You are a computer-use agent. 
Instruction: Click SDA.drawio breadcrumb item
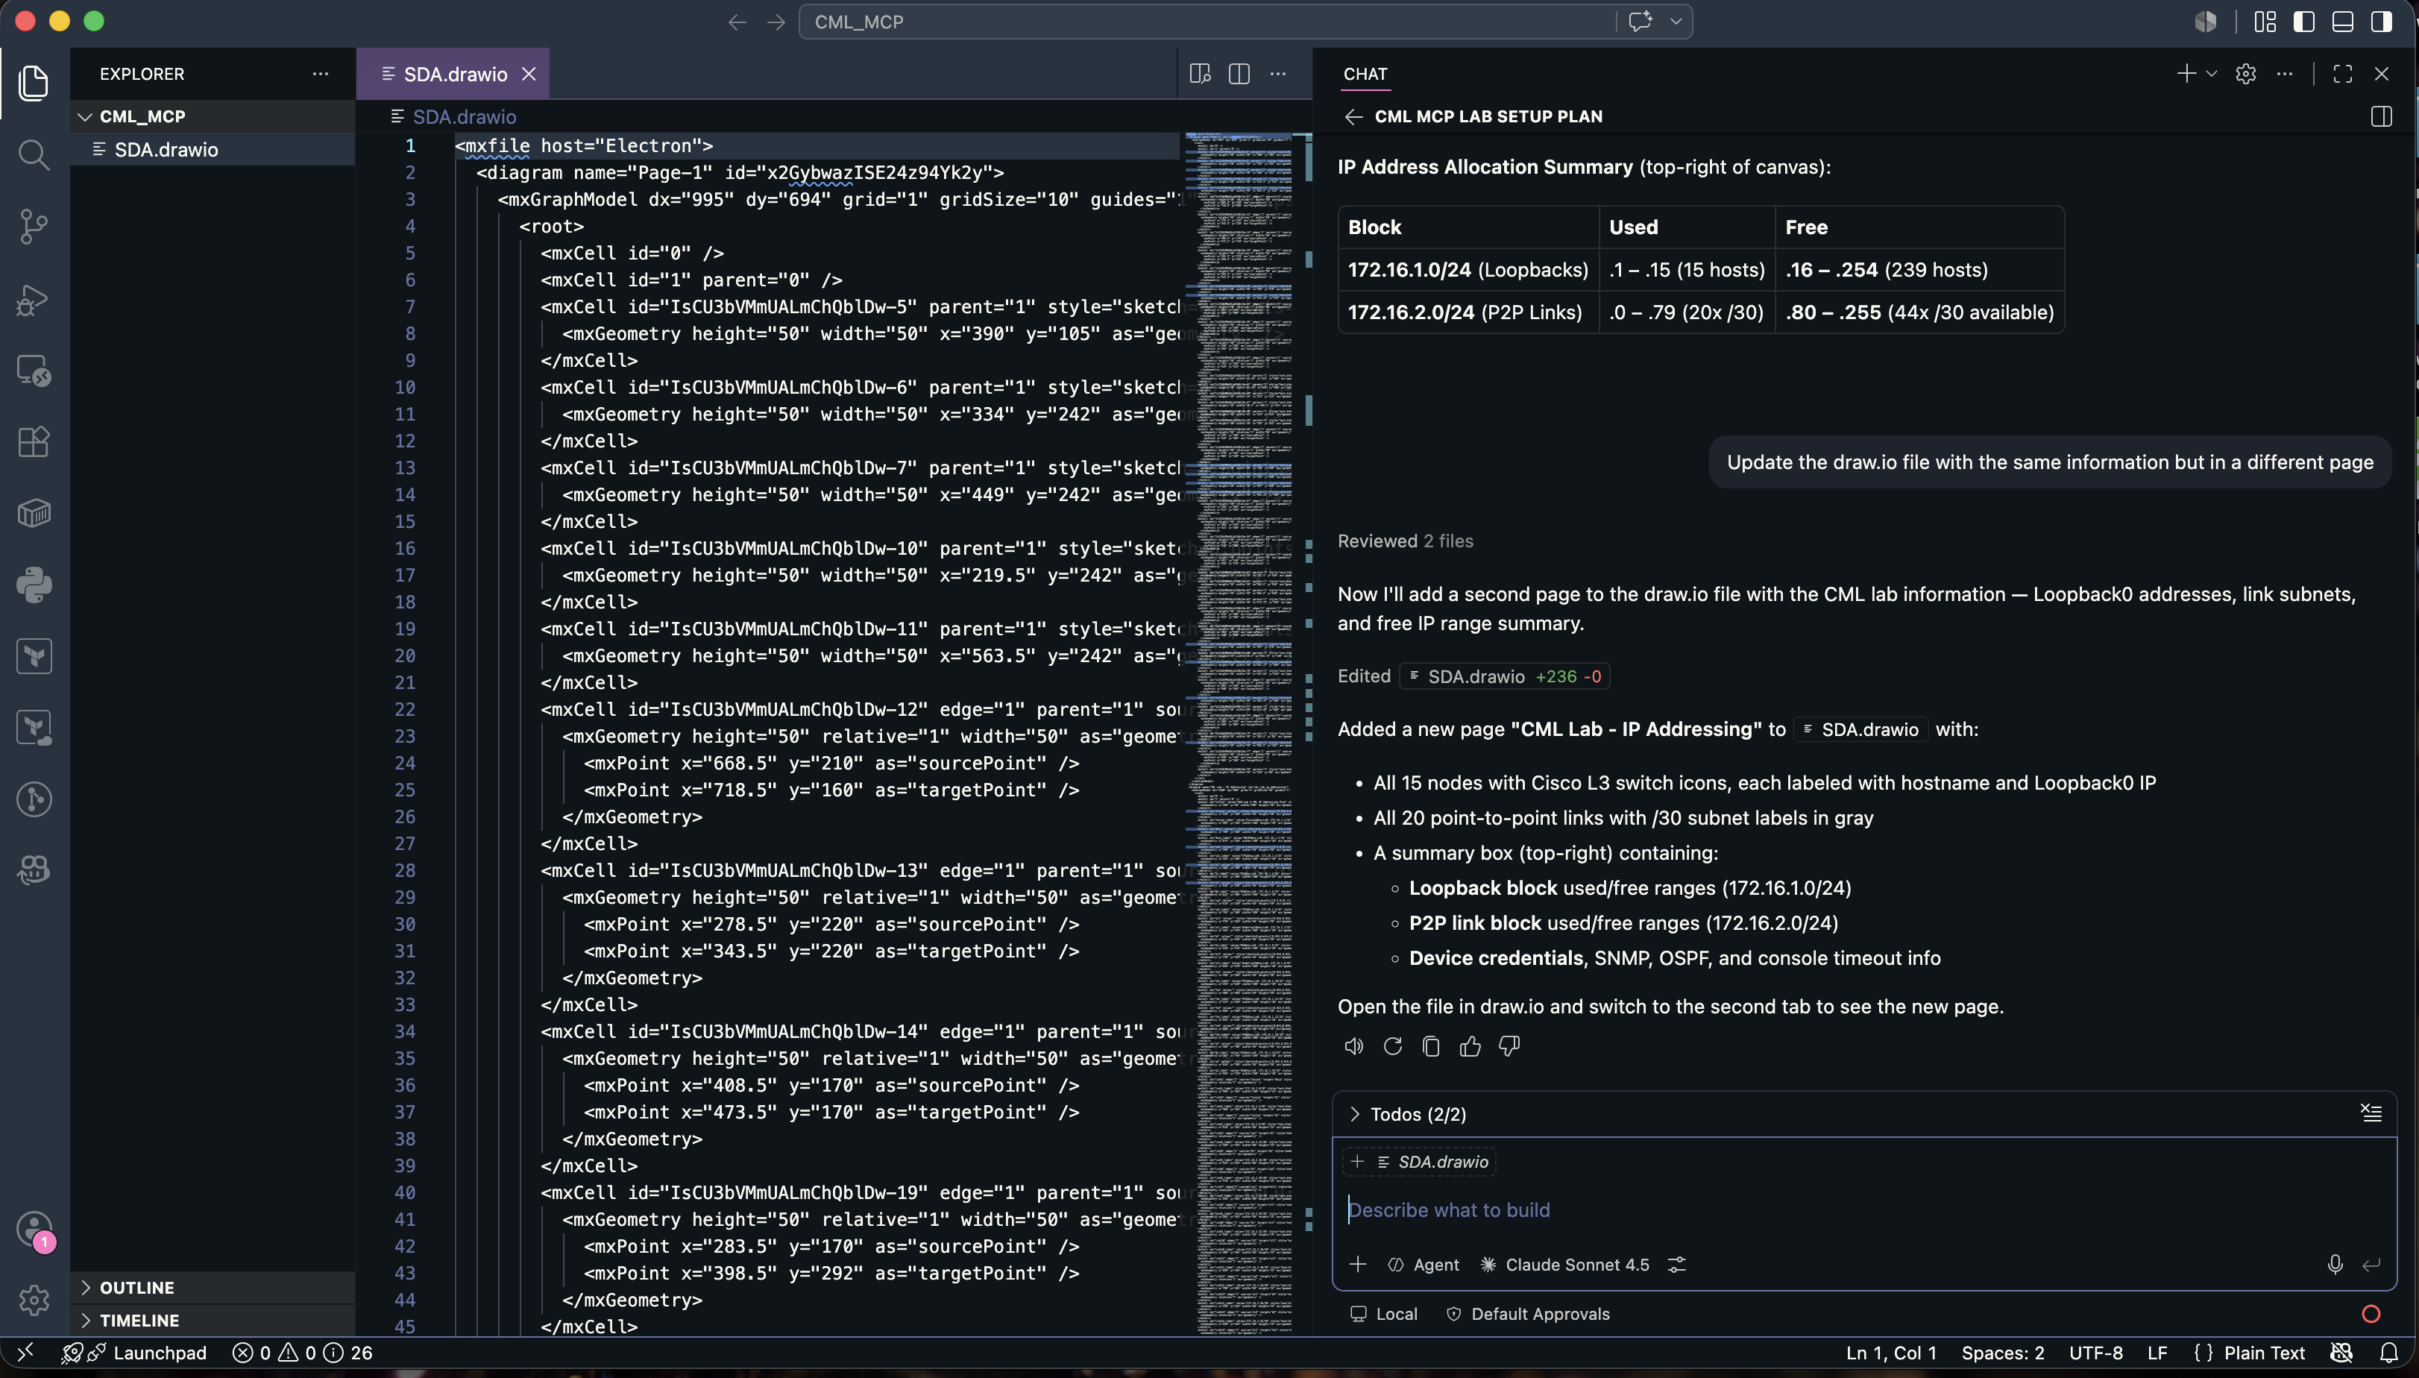(464, 116)
